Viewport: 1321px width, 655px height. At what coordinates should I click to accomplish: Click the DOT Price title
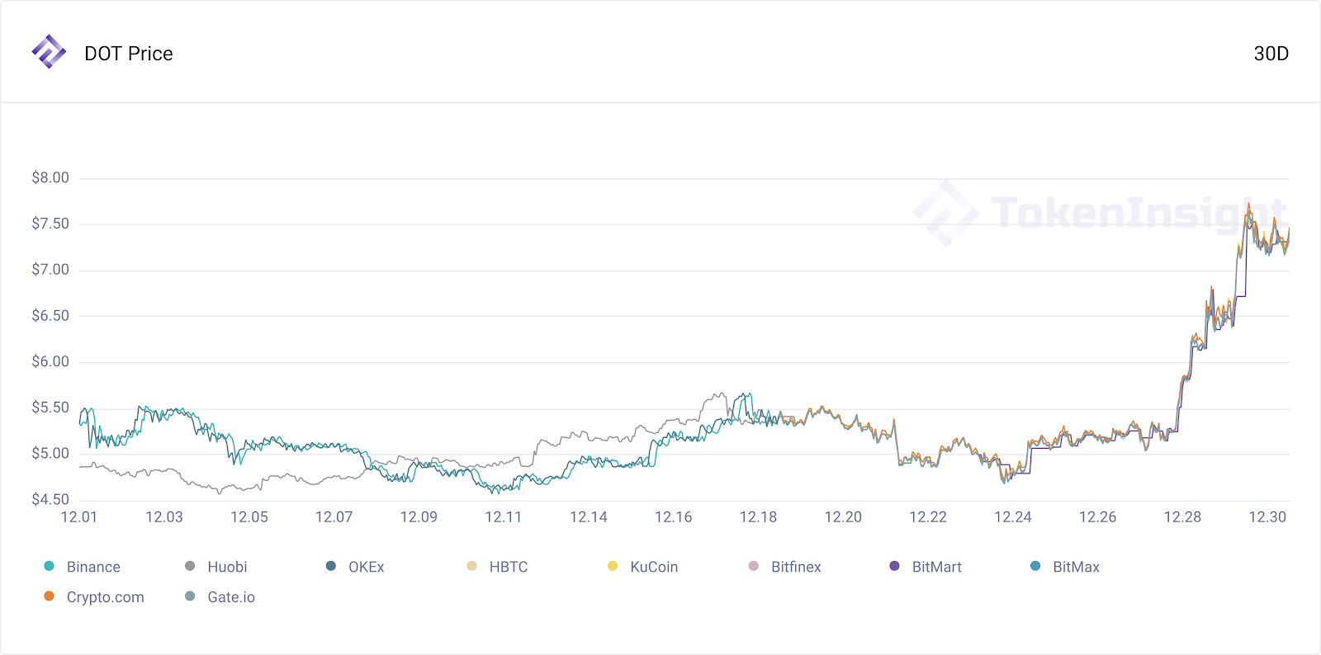(129, 54)
